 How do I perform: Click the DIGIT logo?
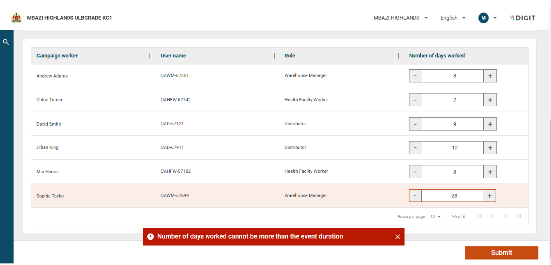pyautogui.click(x=522, y=18)
